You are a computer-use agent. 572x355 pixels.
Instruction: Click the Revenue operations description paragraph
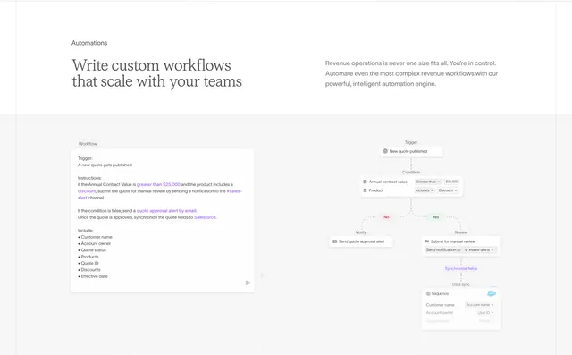click(x=411, y=73)
